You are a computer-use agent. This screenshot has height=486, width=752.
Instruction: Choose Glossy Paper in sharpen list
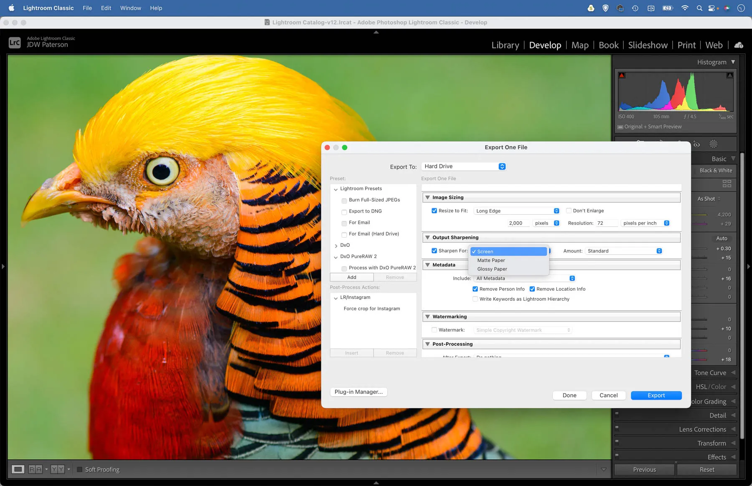pos(508,269)
